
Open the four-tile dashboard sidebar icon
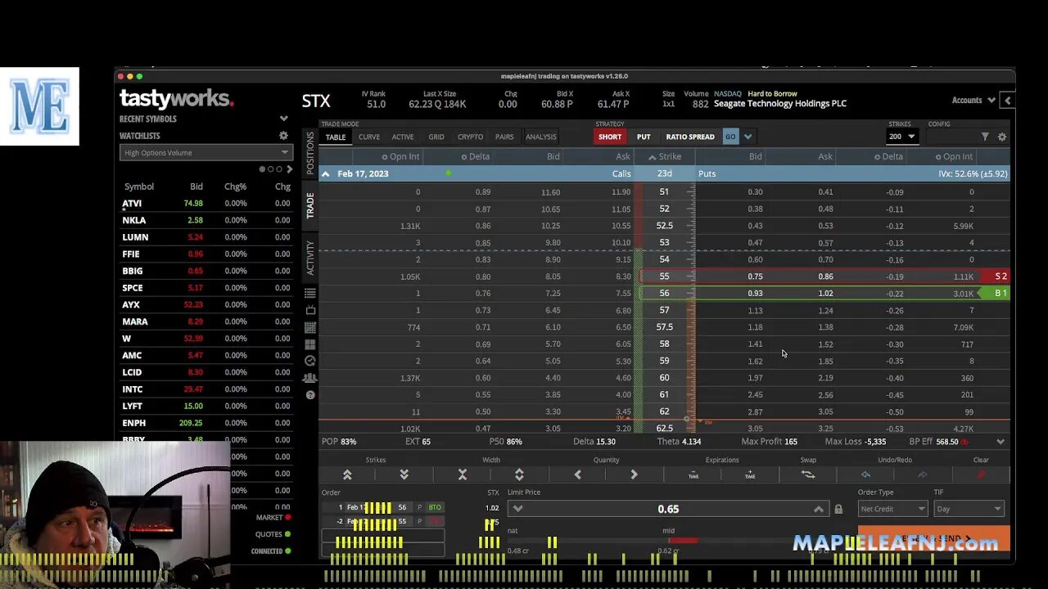click(310, 344)
